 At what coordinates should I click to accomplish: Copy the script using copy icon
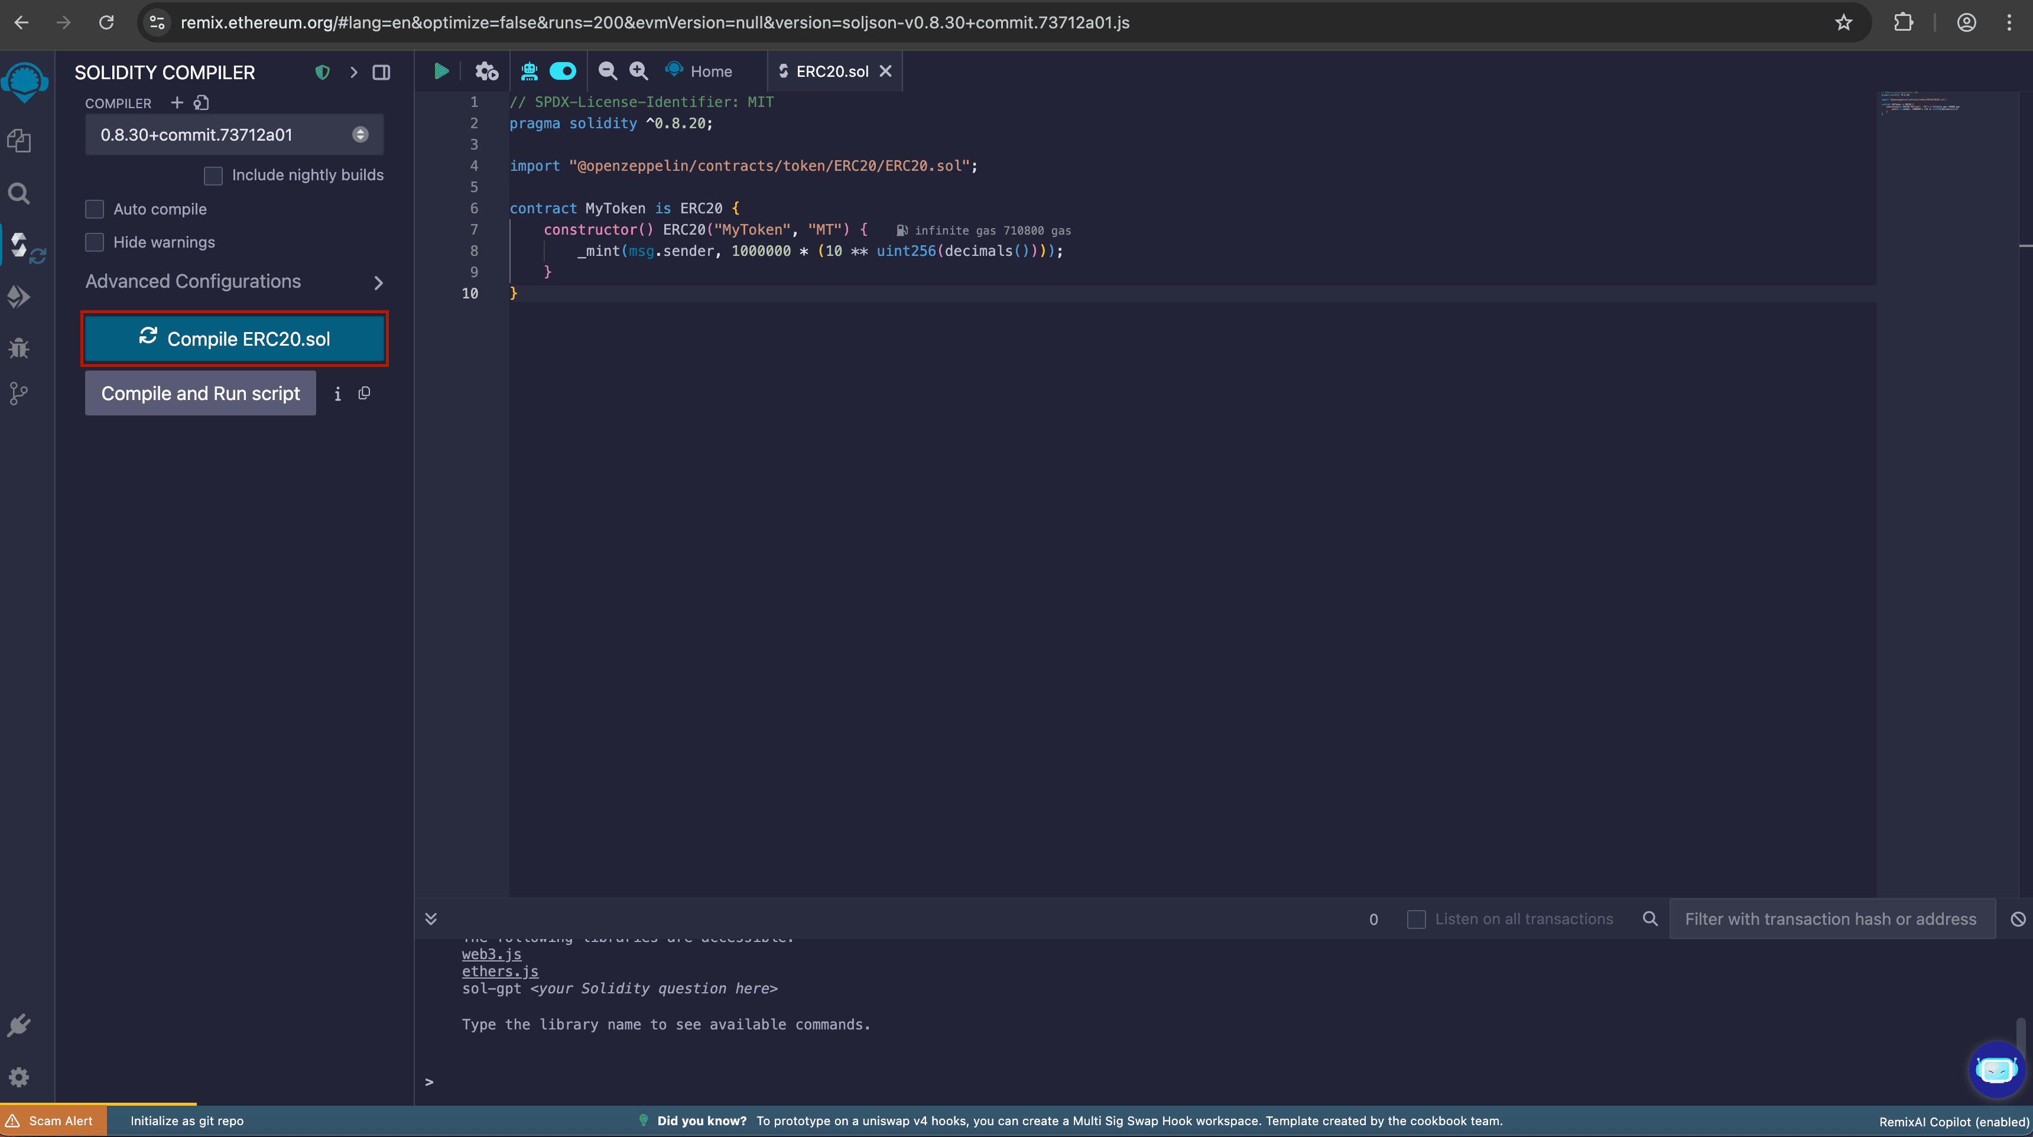(x=364, y=393)
